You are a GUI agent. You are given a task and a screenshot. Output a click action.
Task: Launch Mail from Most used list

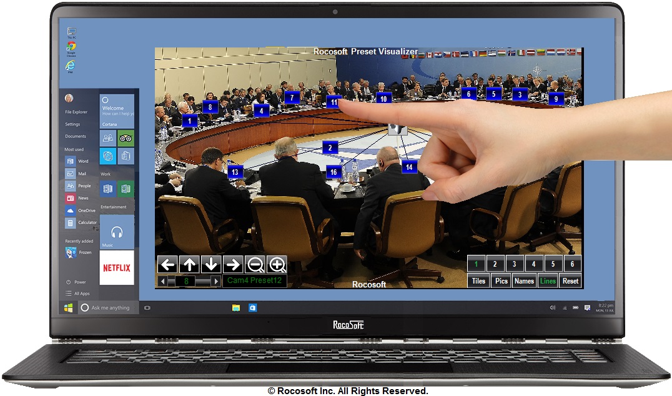tap(76, 174)
